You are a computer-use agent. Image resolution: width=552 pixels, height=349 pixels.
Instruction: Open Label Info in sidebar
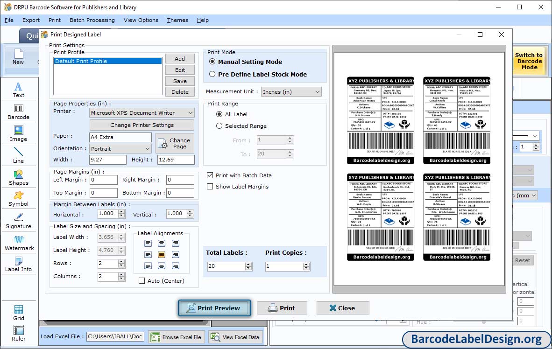coord(18,265)
